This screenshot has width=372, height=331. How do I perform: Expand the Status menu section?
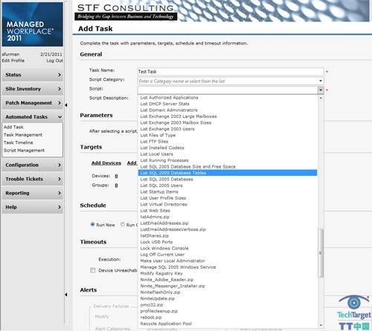(x=32, y=75)
